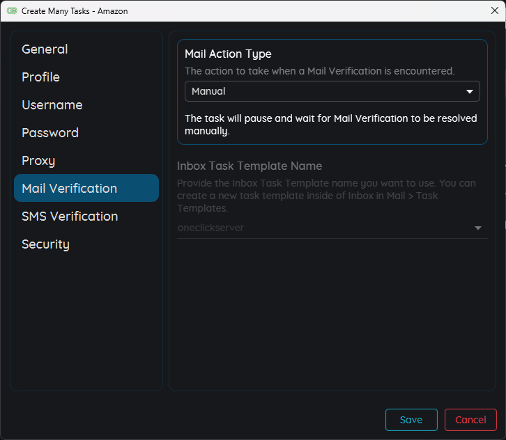The image size is (506, 440).
Task: Select the Password sidebar item
Action: (50, 133)
